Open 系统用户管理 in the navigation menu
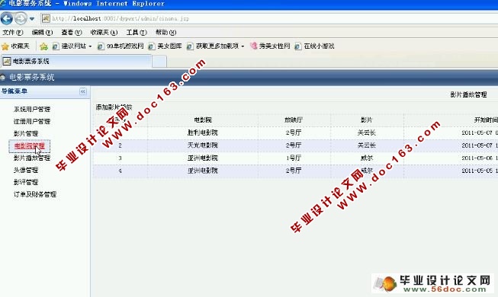The width and height of the screenshot is (498, 297). [x=32, y=109]
